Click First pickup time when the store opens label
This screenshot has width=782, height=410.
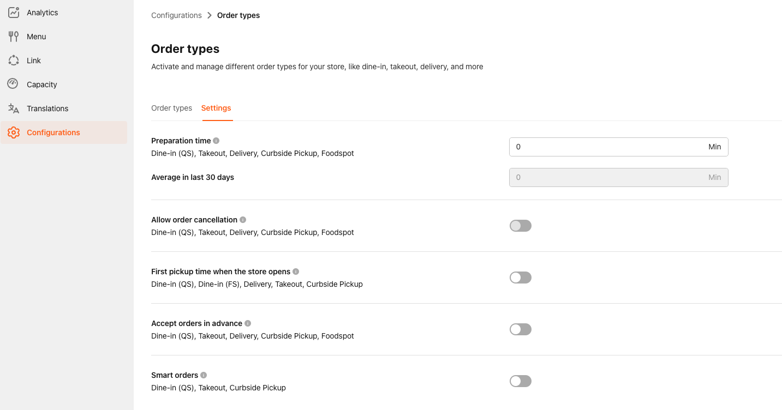[x=220, y=272]
